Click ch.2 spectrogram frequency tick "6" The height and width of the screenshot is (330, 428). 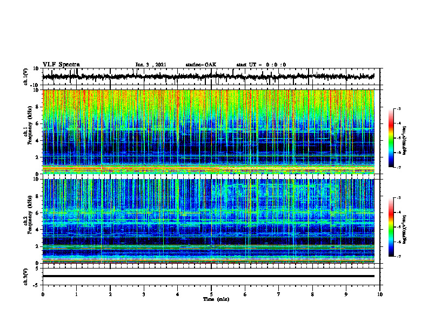point(37,213)
